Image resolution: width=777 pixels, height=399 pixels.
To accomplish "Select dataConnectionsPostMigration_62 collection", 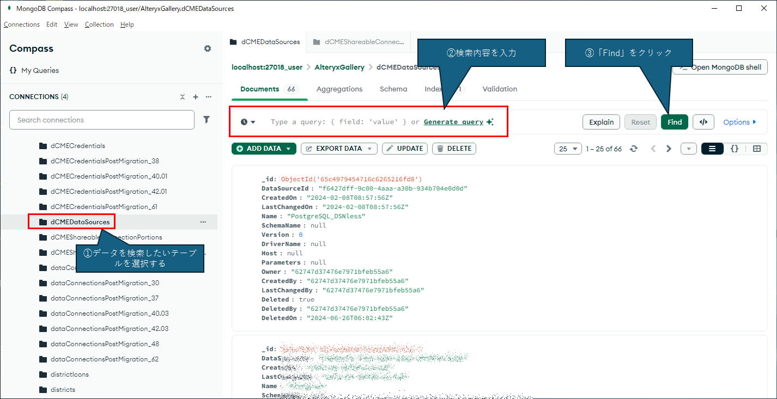I will pyautogui.click(x=105, y=359).
